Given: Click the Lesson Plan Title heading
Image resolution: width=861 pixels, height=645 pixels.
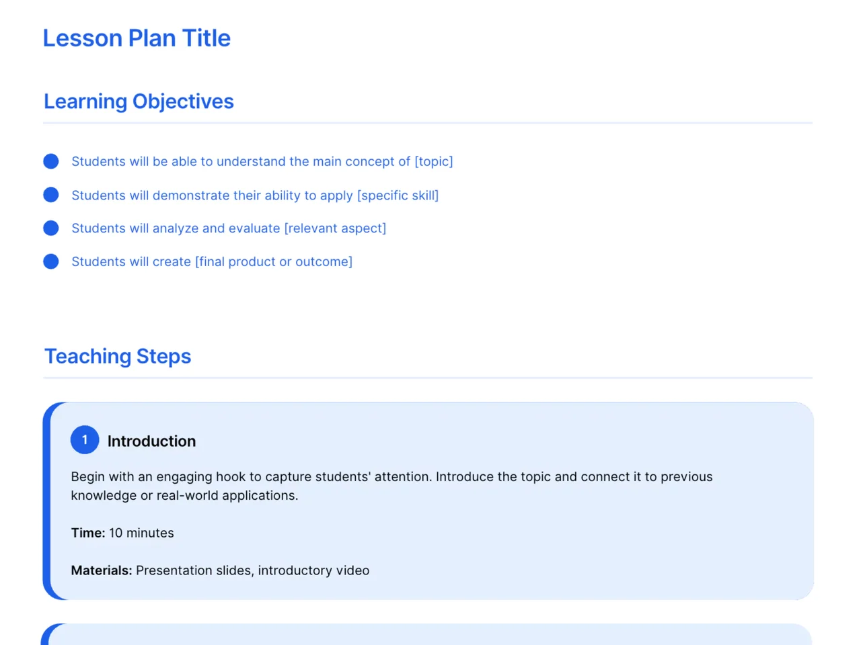Looking at the screenshot, I should [x=137, y=38].
